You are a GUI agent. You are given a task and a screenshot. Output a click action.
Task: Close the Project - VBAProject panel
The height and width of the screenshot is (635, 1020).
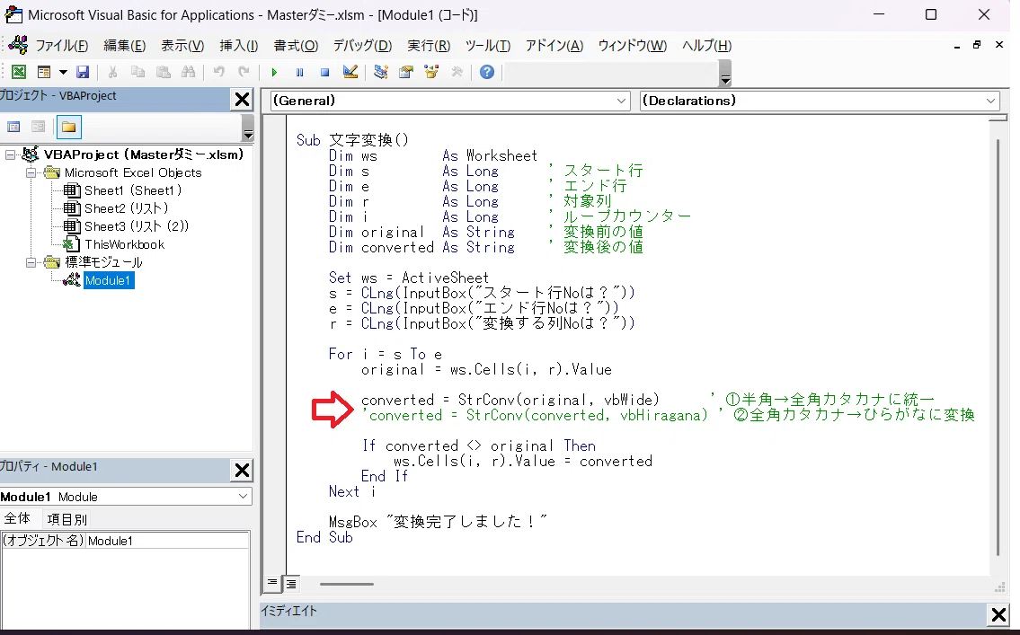pyautogui.click(x=242, y=100)
